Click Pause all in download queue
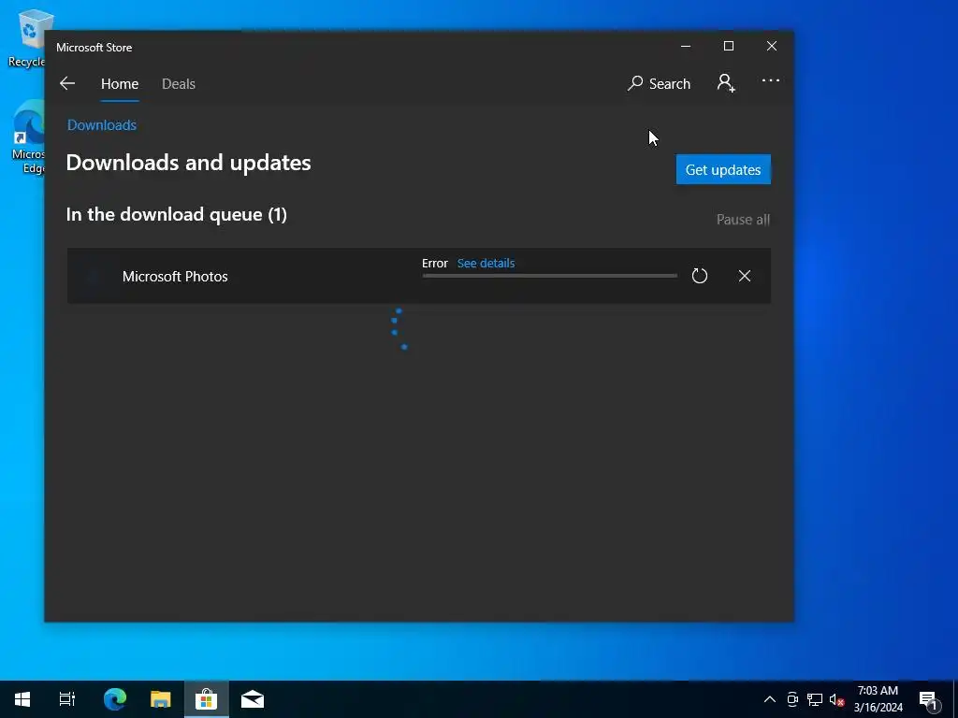The height and width of the screenshot is (718, 958). pos(743,219)
